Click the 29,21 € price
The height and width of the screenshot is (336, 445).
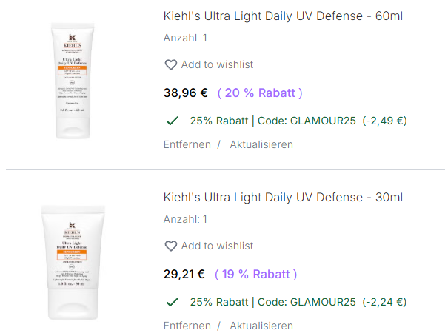184,275
